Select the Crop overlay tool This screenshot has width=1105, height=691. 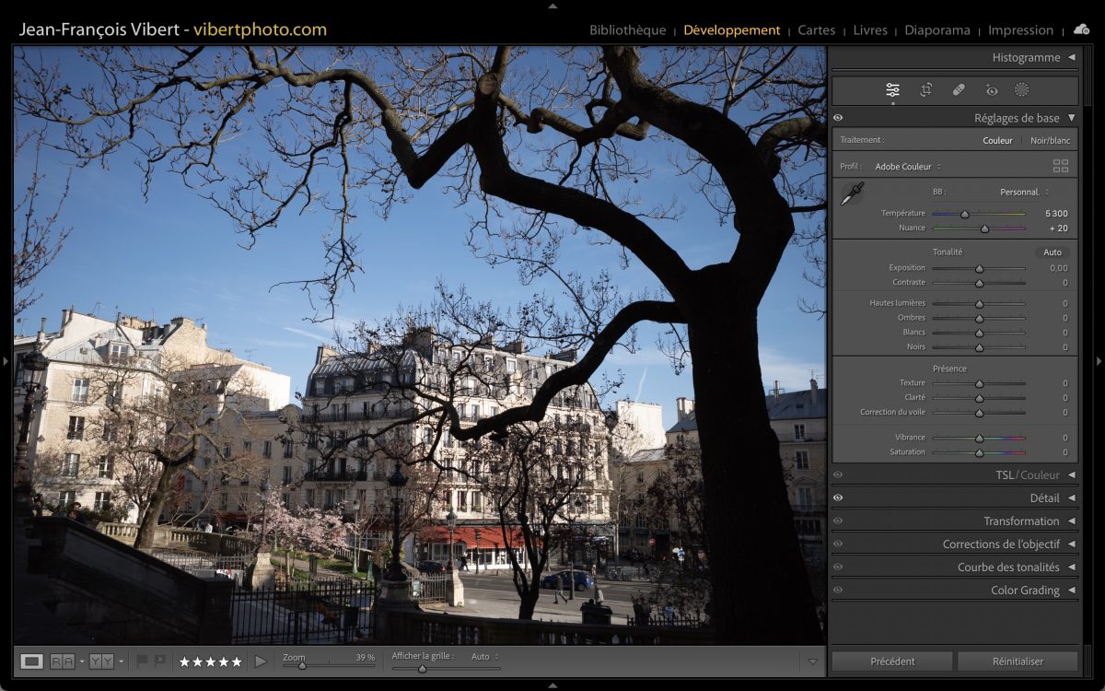[925, 90]
